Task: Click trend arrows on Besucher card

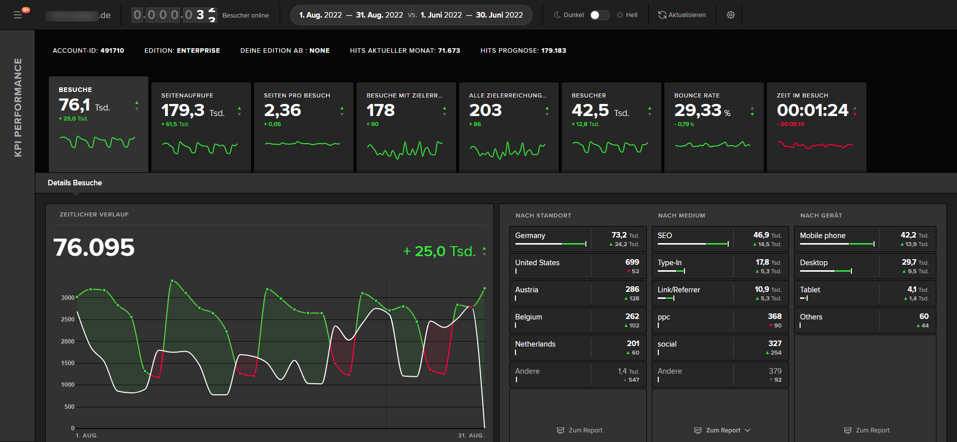Action: tap(650, 111)
